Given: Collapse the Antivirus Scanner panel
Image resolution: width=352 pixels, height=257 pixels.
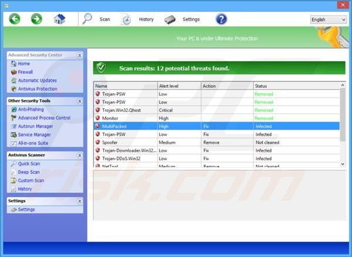Looking at the screenshot, I should [79, 155].
